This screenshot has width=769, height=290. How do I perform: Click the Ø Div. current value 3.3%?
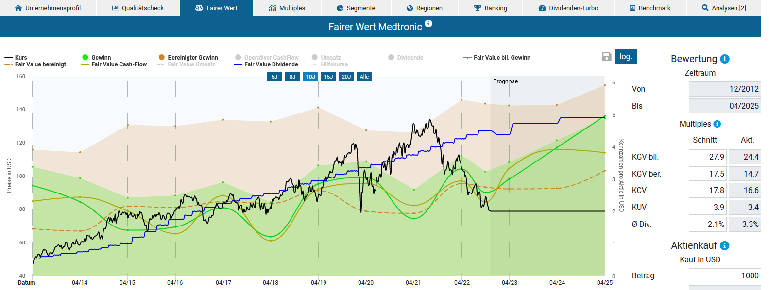pos(745,224)
